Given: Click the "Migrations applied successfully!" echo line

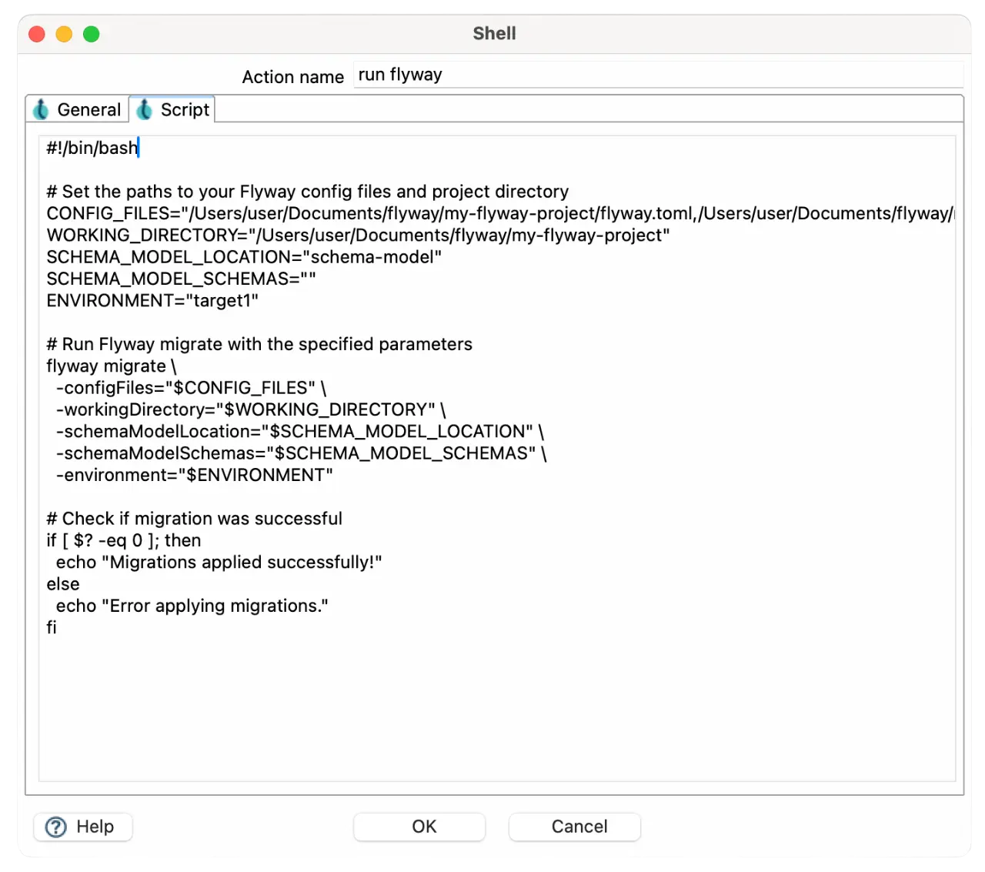Looking at the screenshot, I should pos(219,563).
